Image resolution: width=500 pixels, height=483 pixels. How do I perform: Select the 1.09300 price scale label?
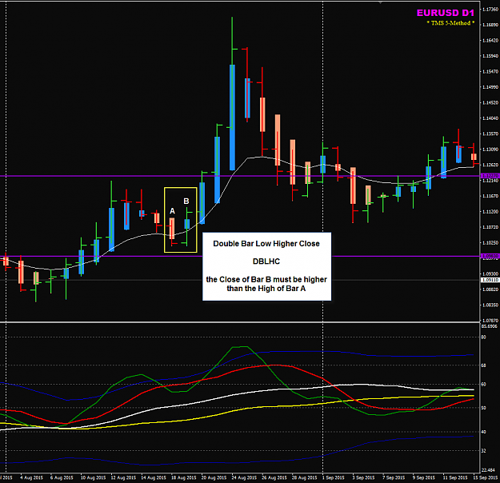pyautogui.click(x=490, y=273)
